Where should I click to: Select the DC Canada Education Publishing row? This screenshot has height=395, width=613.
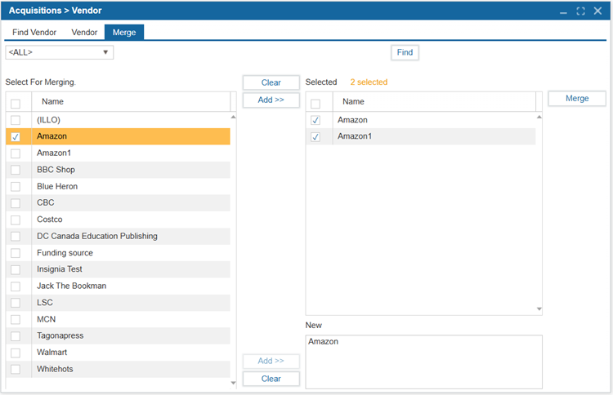coord(118,236)
